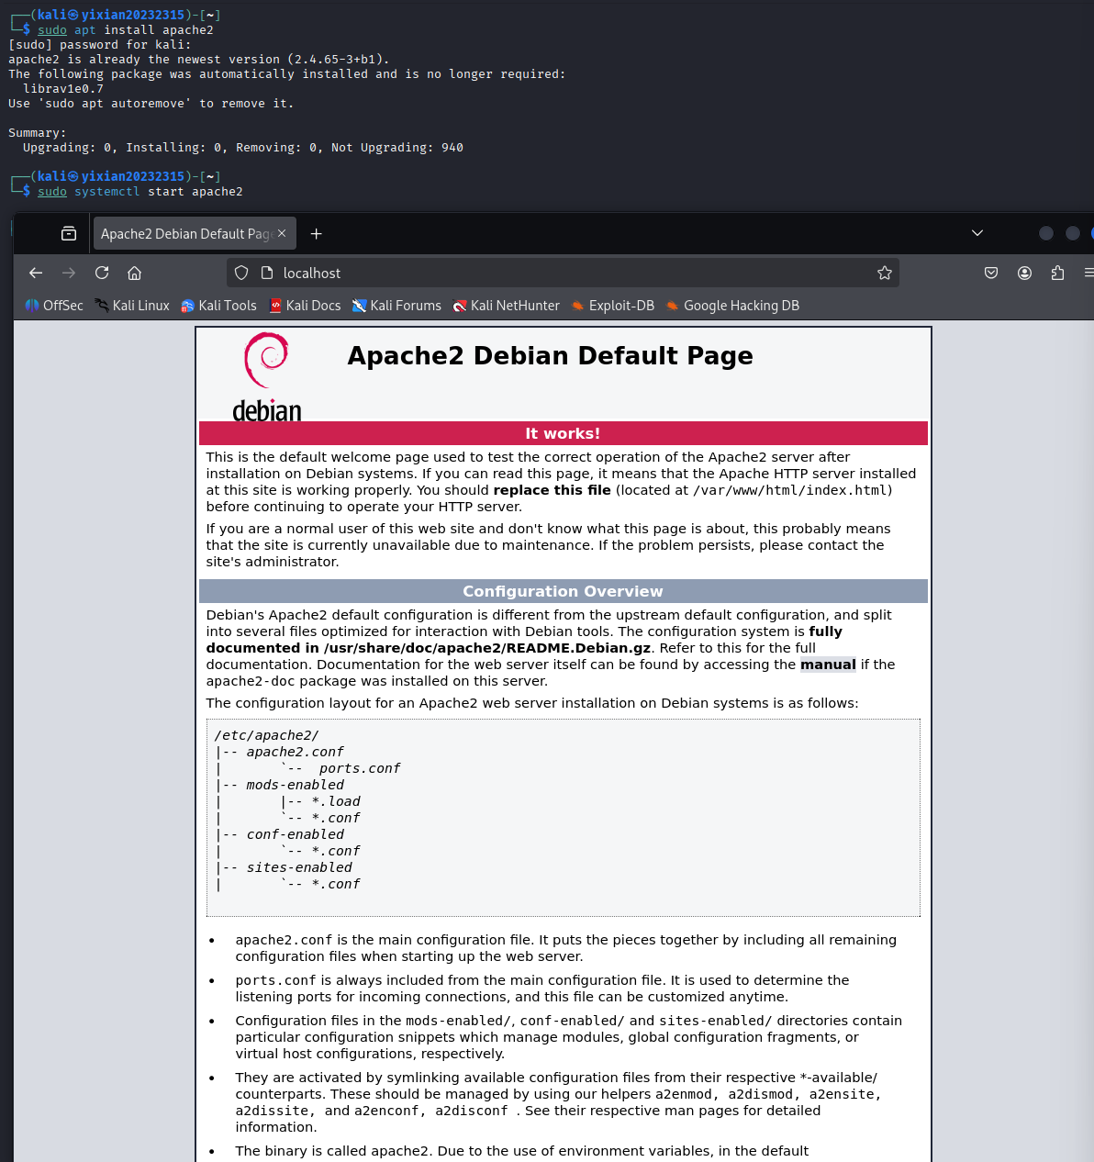1094x1162 pixels.
Task: Open the Kali Forums bookmark
Action: coord(396,306)
